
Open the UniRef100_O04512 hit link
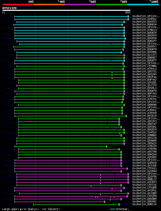click(144, 19)
